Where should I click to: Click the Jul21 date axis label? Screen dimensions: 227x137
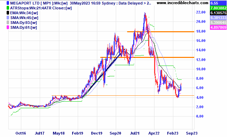135,133
